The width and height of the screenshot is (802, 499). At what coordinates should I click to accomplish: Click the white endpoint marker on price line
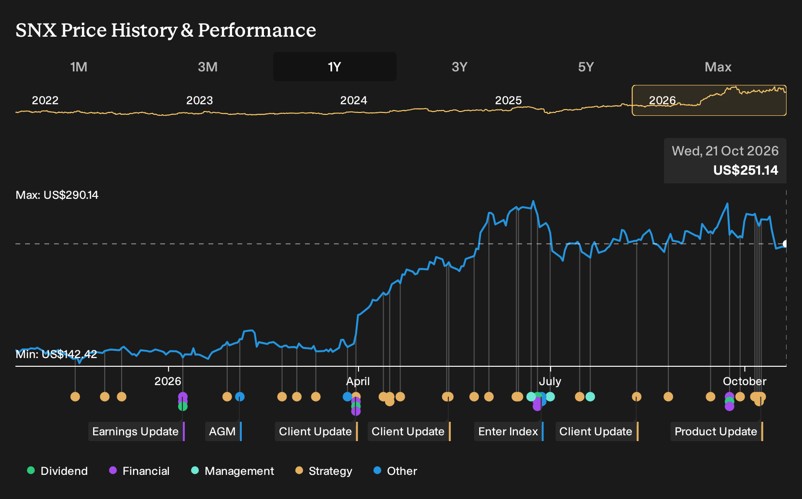point(786,244)
